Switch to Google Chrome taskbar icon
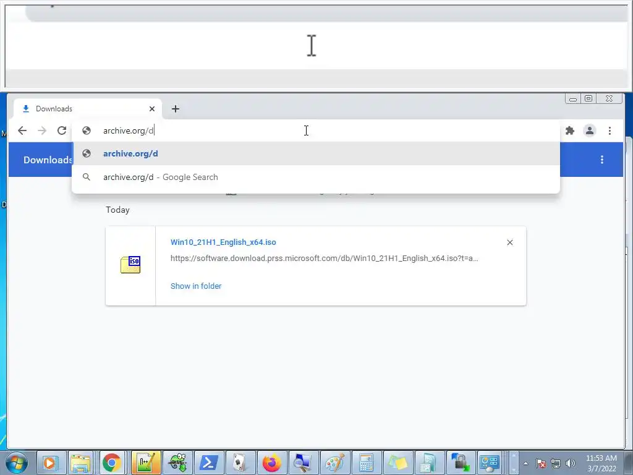Screen dimensions: 633x475 [112, 463]
